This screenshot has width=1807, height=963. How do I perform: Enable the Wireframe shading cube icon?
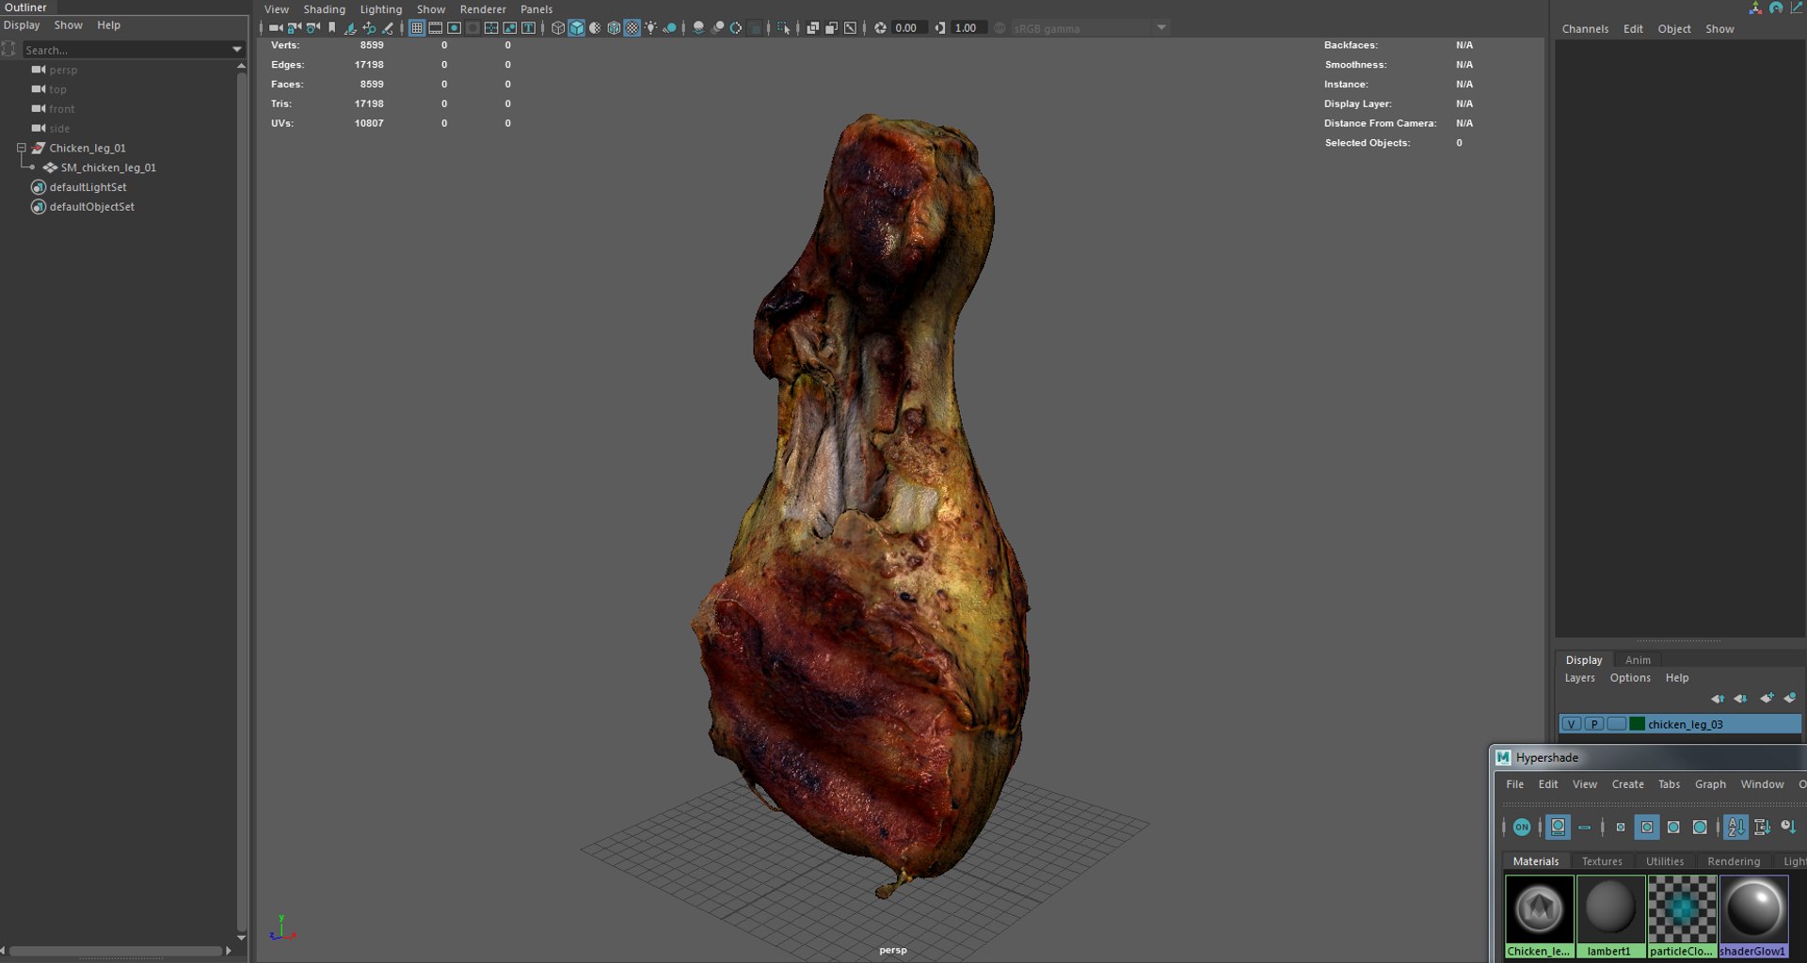558,28
